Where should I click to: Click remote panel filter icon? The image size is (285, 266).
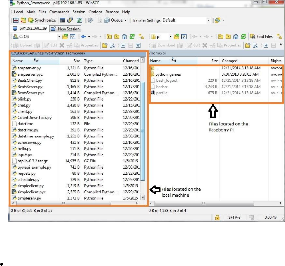pos(184,37)
